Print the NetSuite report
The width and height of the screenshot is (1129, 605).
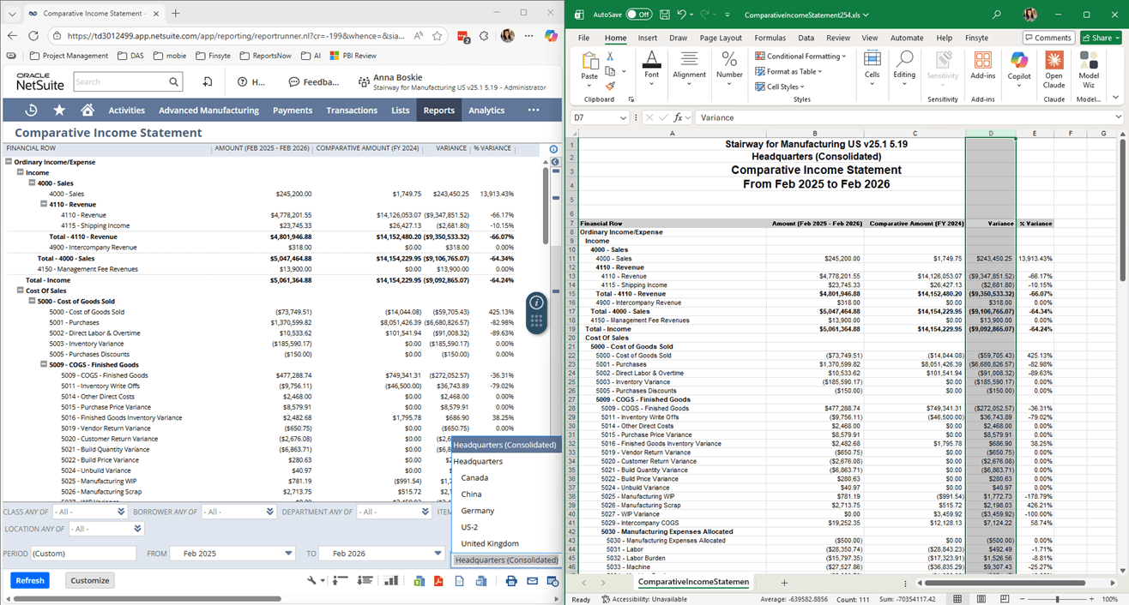(x=511, y=580)
